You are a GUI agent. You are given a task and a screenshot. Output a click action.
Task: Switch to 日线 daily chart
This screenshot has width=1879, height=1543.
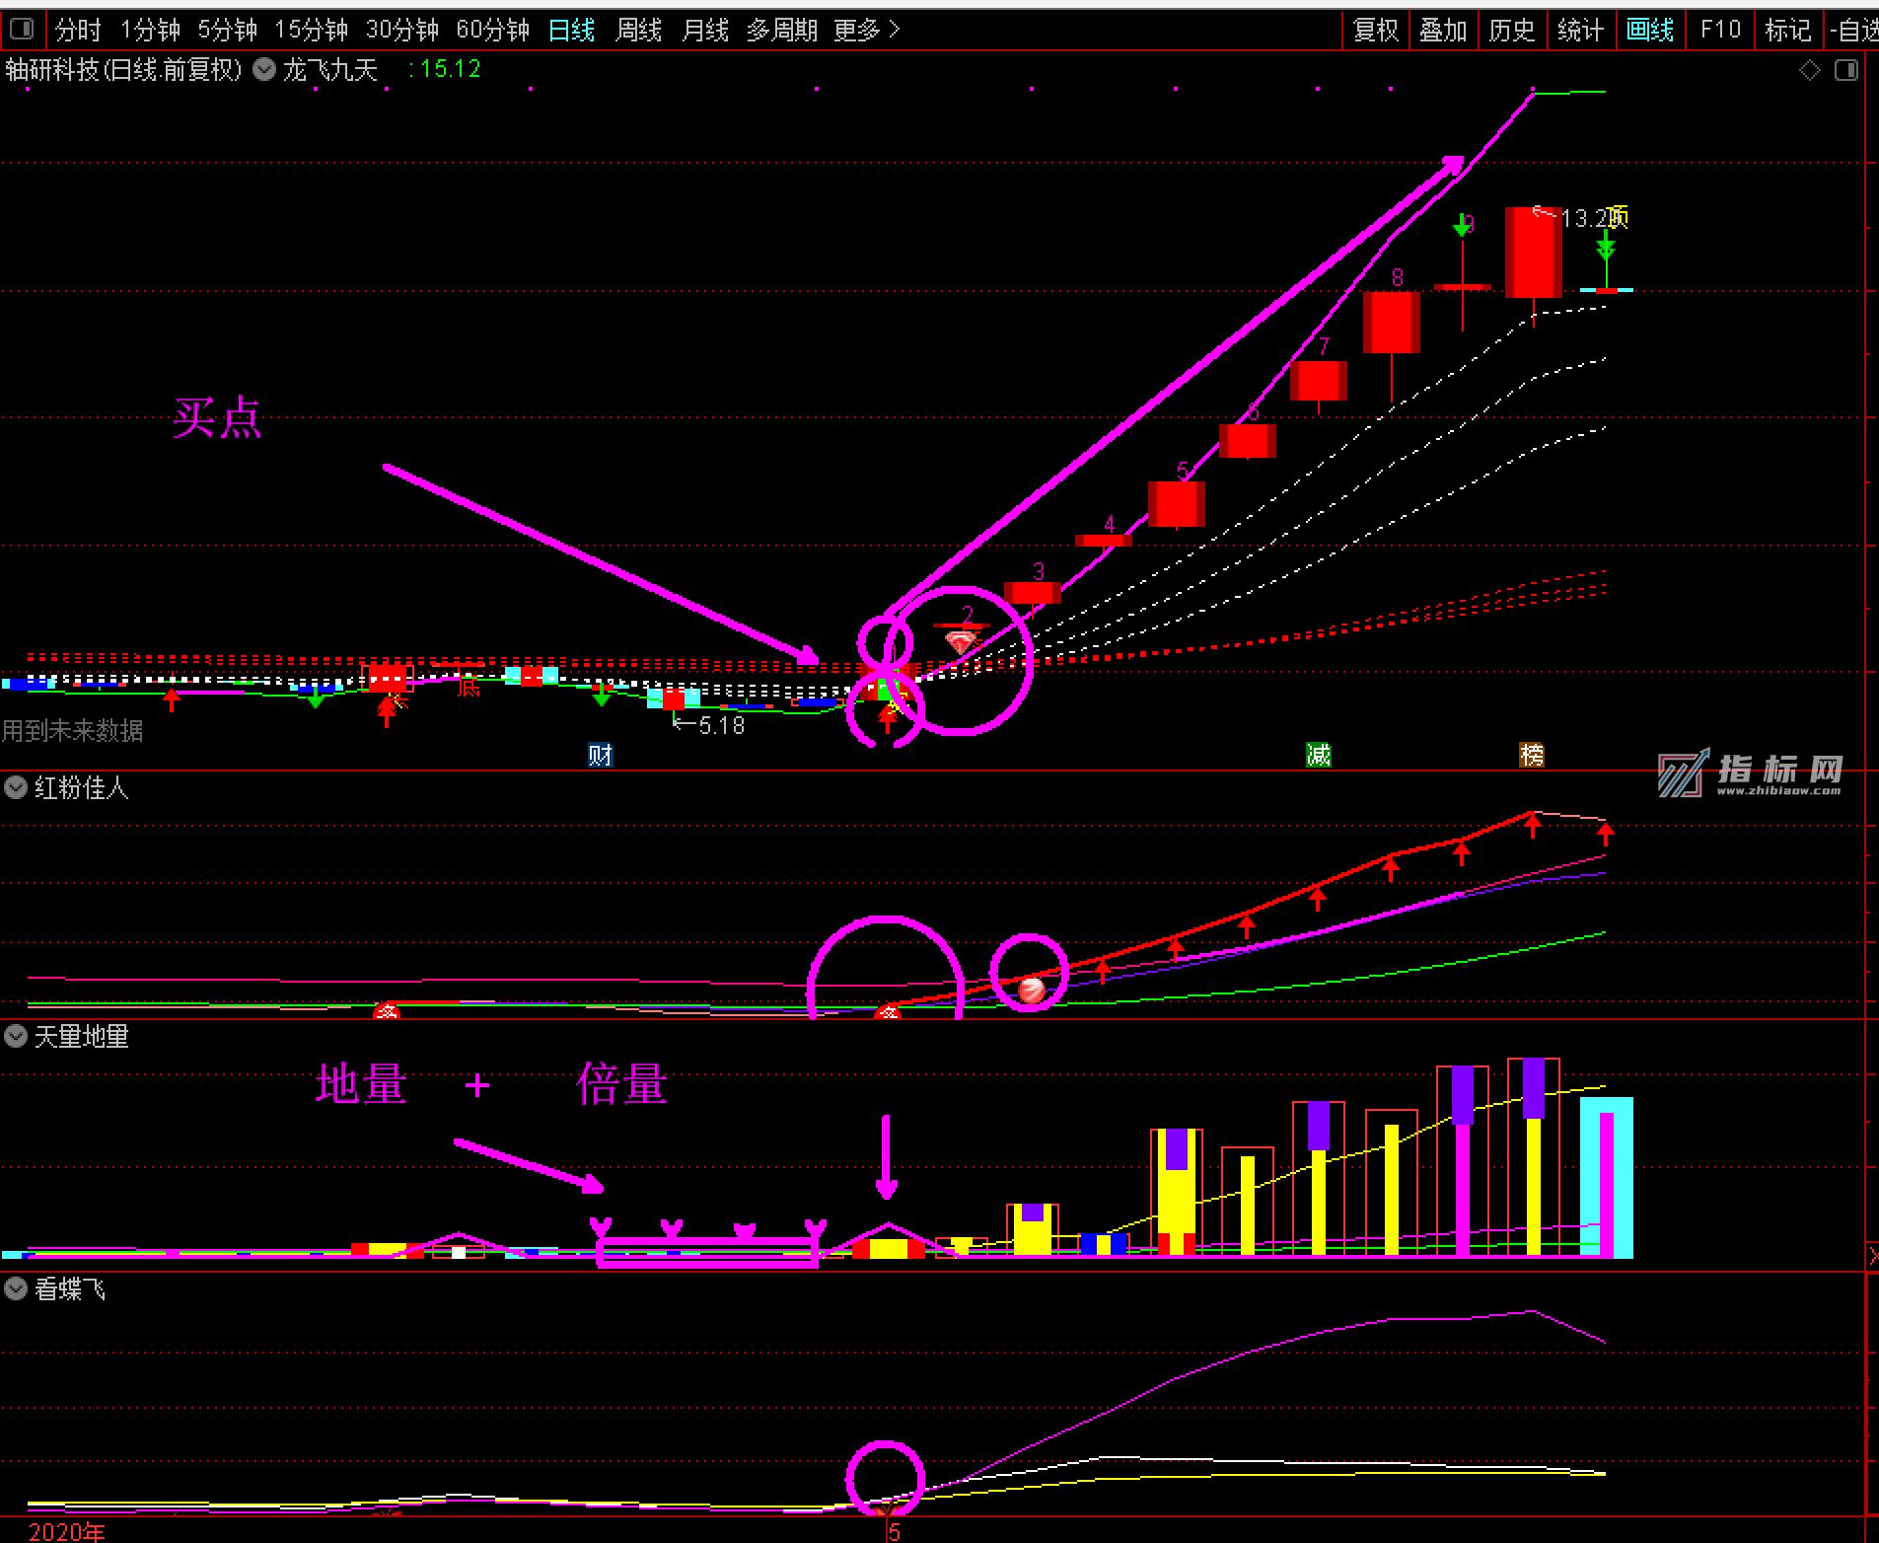(x=572, y=31)
